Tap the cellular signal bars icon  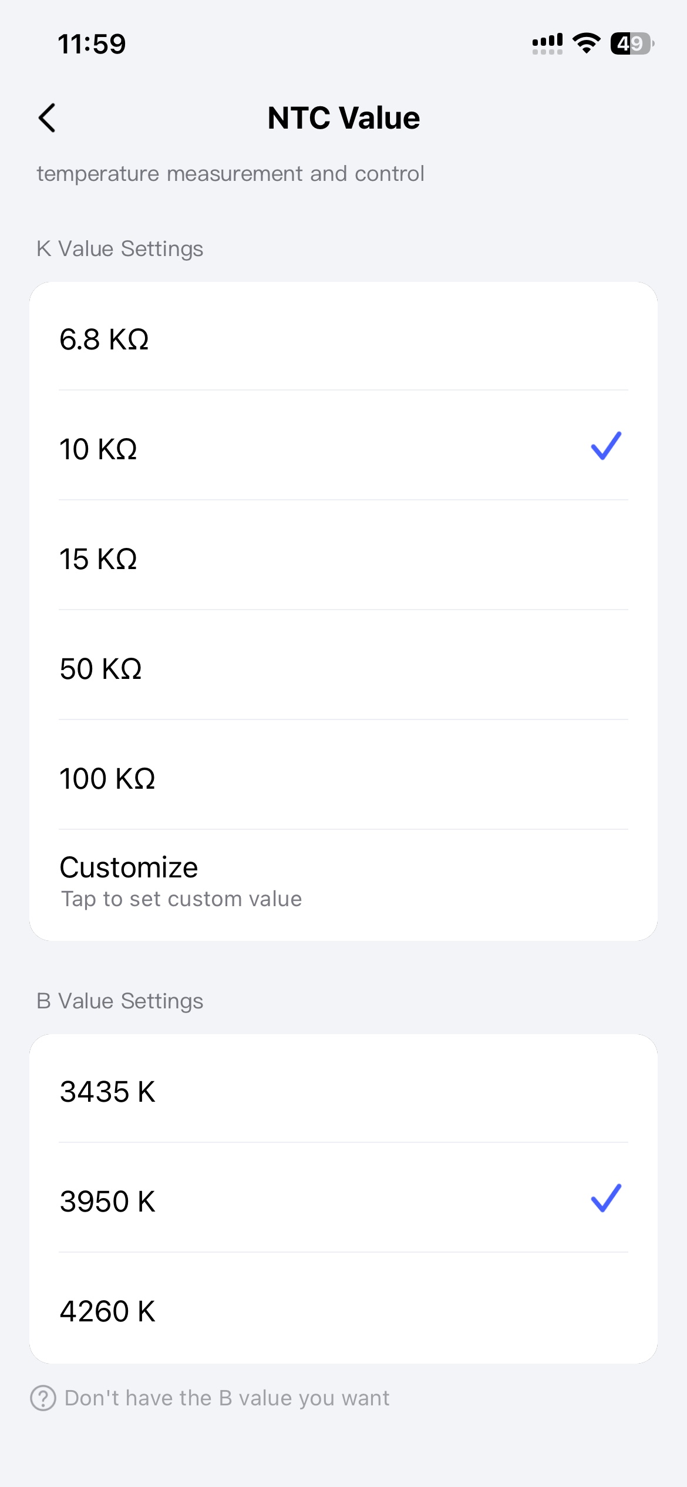point(547,43)
